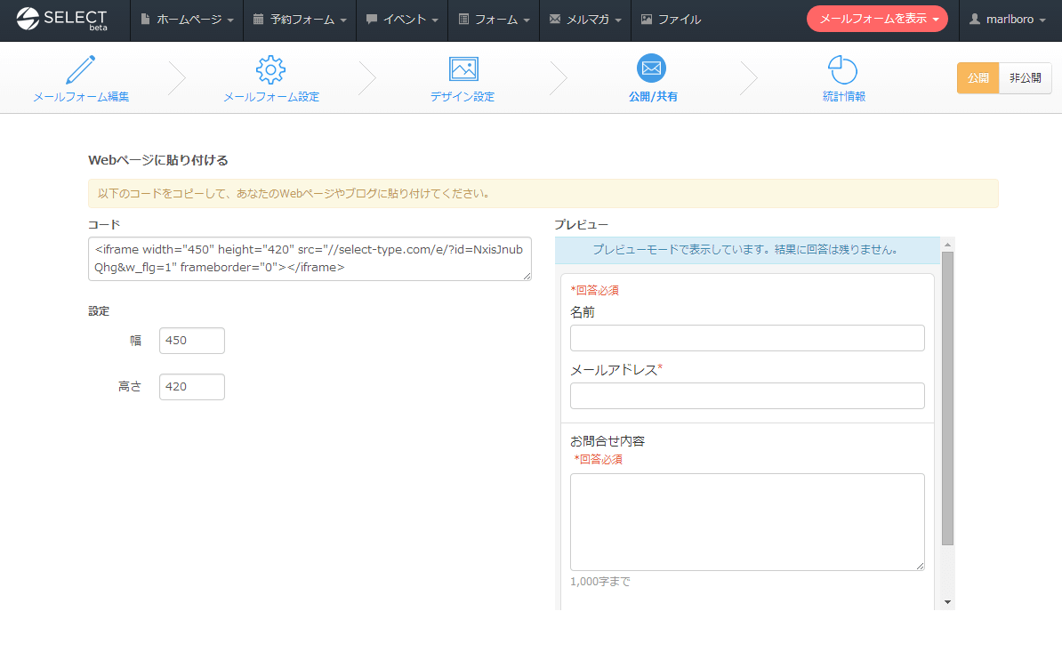Expand the 予約フォーム dropdown menu
This screenshot has height=660, width=1062.
300,20
